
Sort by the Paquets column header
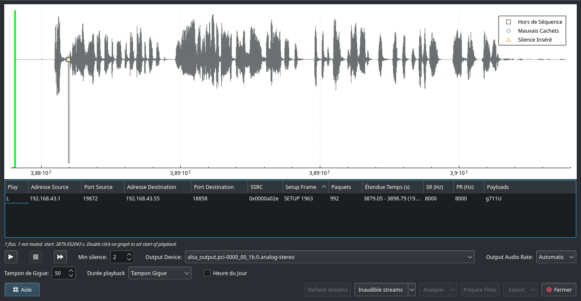[345, 187]
